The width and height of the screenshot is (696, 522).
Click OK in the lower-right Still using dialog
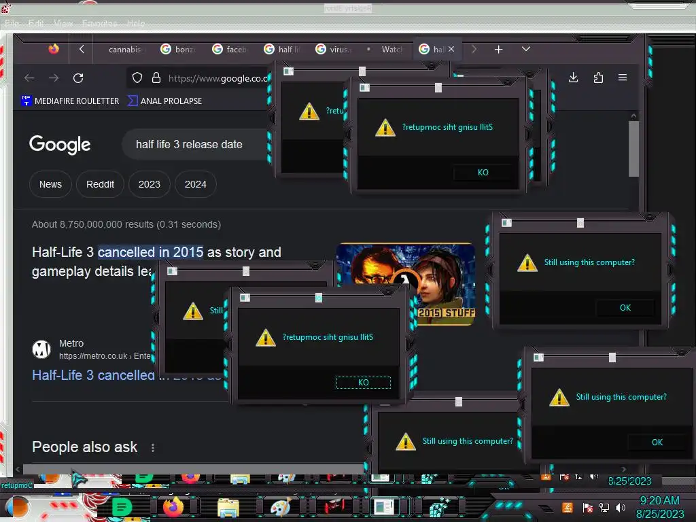pos(657,442)
